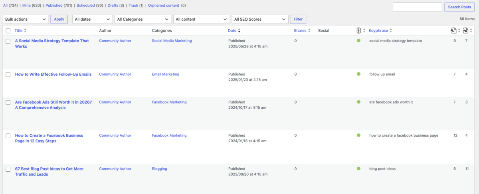
Task: Open How to Create a Facebook Business Page
Action: [x=49, y=138]
